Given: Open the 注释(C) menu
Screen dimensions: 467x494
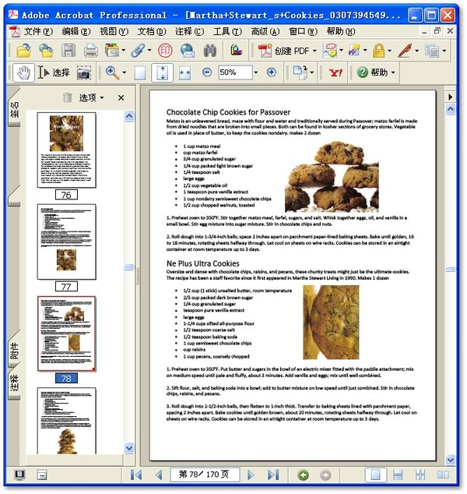Looking at the screenshot, I should 189,31.
